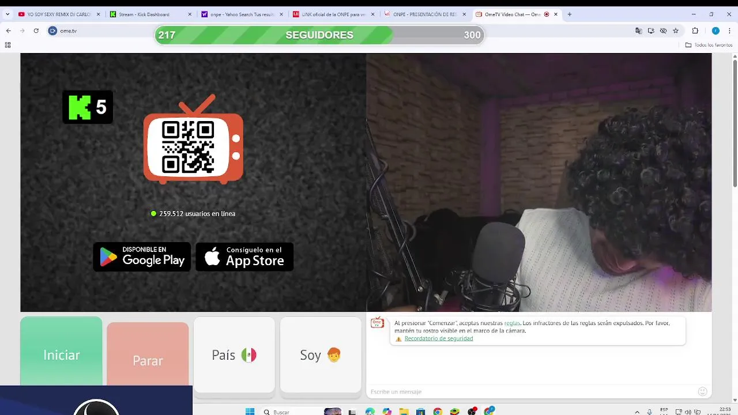Open the Chrome three-dot menu

(730, 31)
